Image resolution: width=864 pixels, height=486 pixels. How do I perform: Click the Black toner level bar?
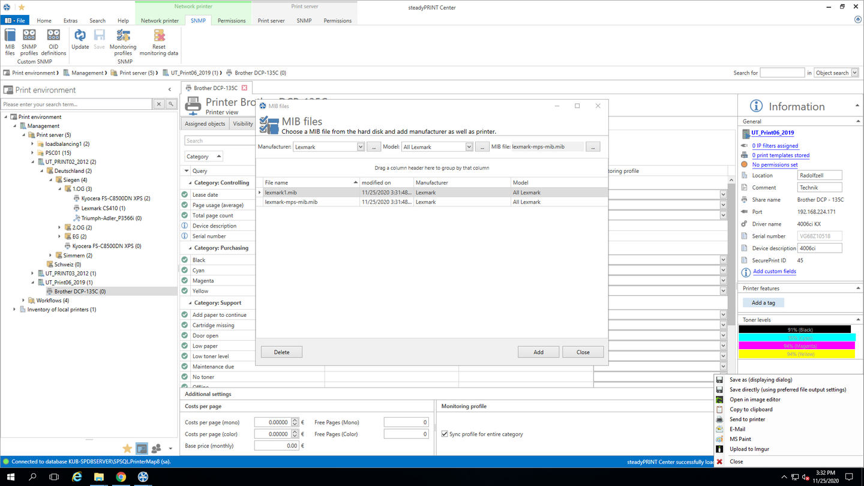click(794, 329)
